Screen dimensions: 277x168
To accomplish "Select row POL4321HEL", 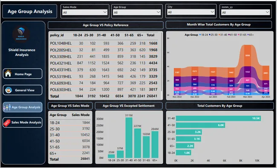I will pyautogui.click(x=104, y=63).
